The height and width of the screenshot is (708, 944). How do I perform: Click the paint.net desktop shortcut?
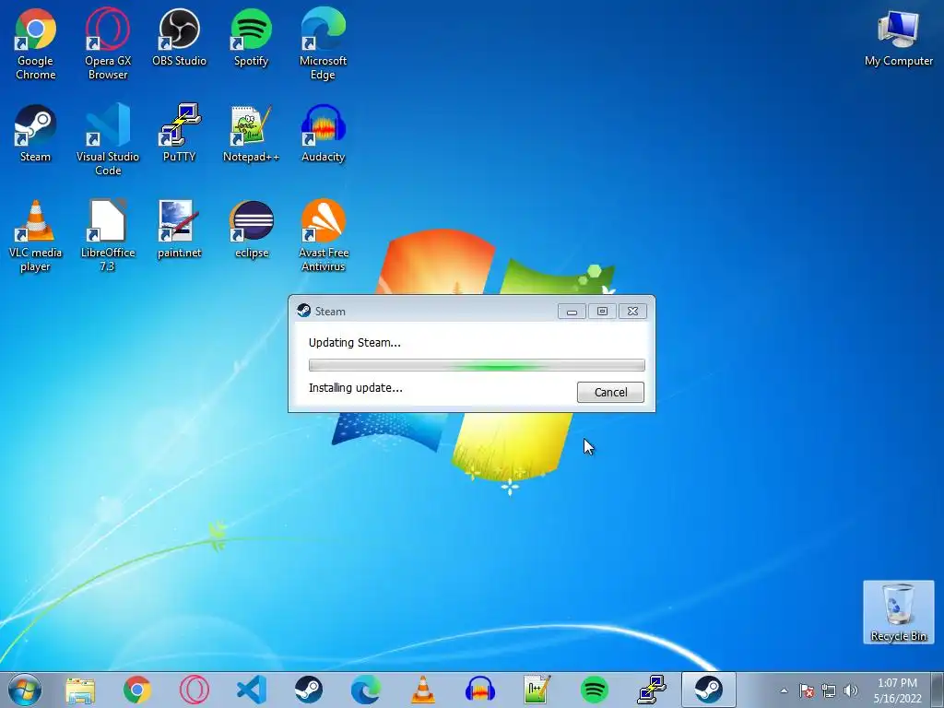180,230
